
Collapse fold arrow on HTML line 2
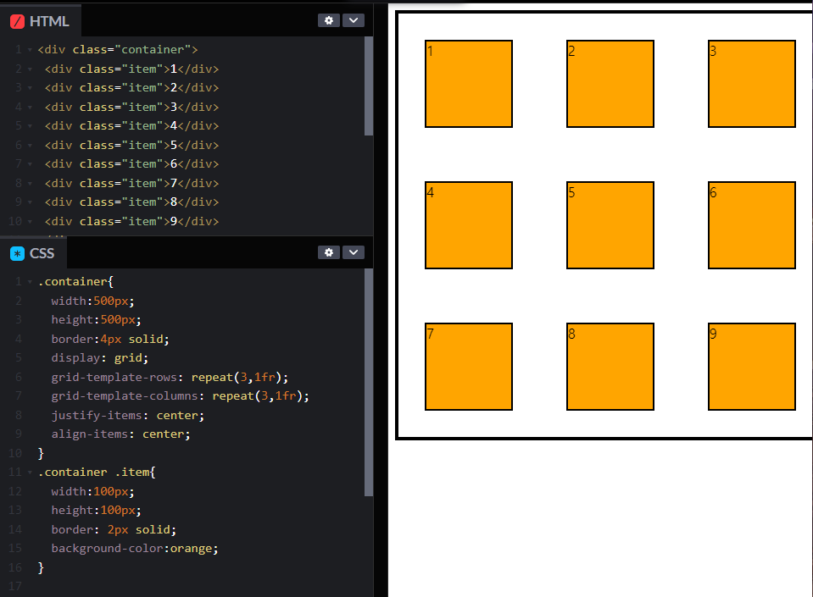pos(30,69)
